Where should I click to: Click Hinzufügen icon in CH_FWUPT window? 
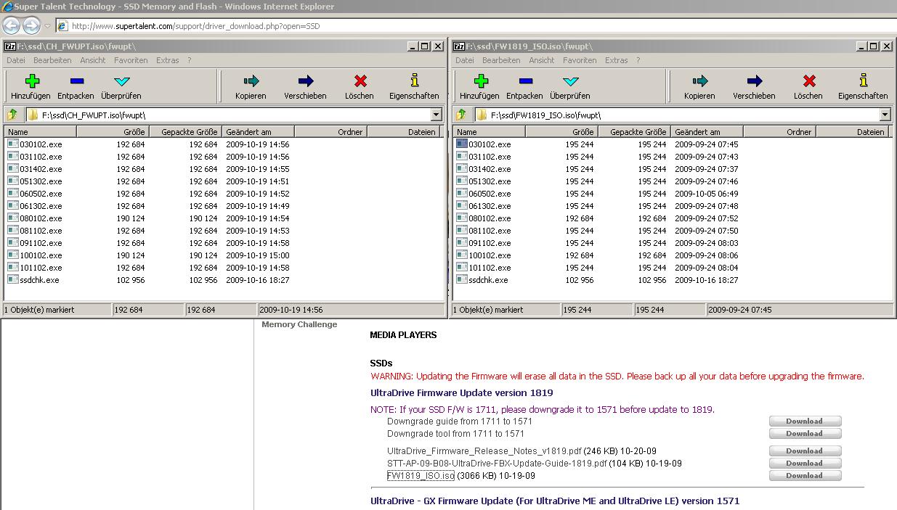coord(32,81)
